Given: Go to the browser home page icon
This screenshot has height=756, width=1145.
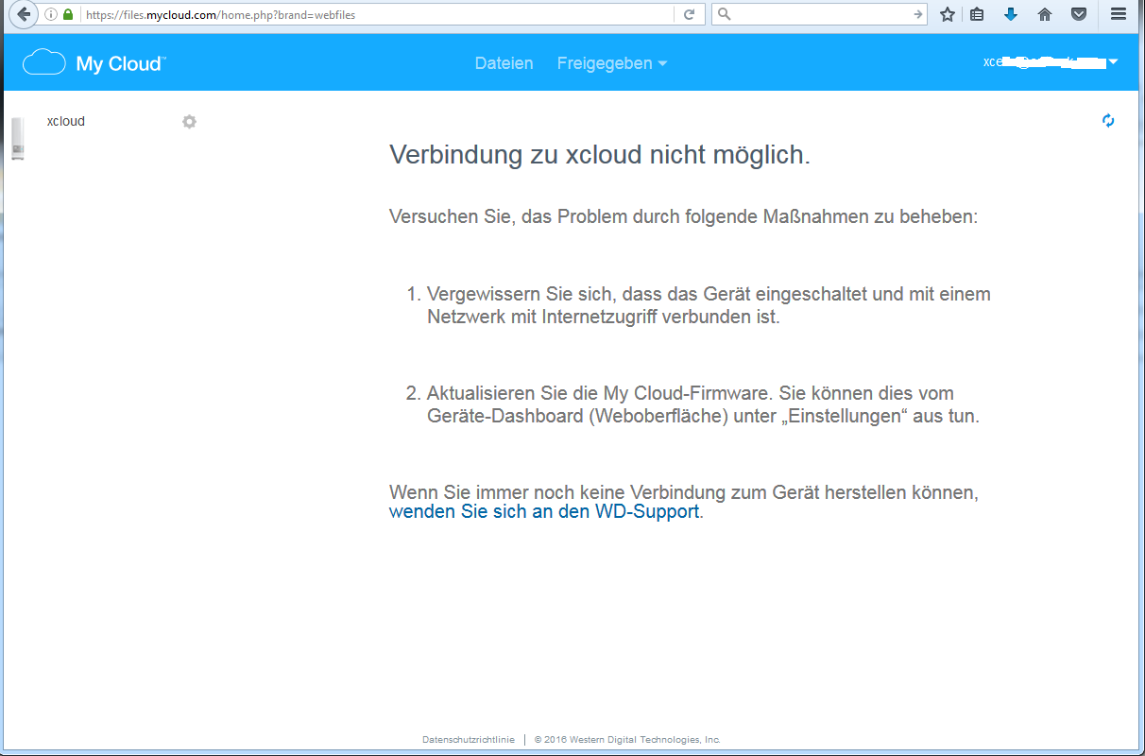Looking at the screenshot, I should [1045, 14].
